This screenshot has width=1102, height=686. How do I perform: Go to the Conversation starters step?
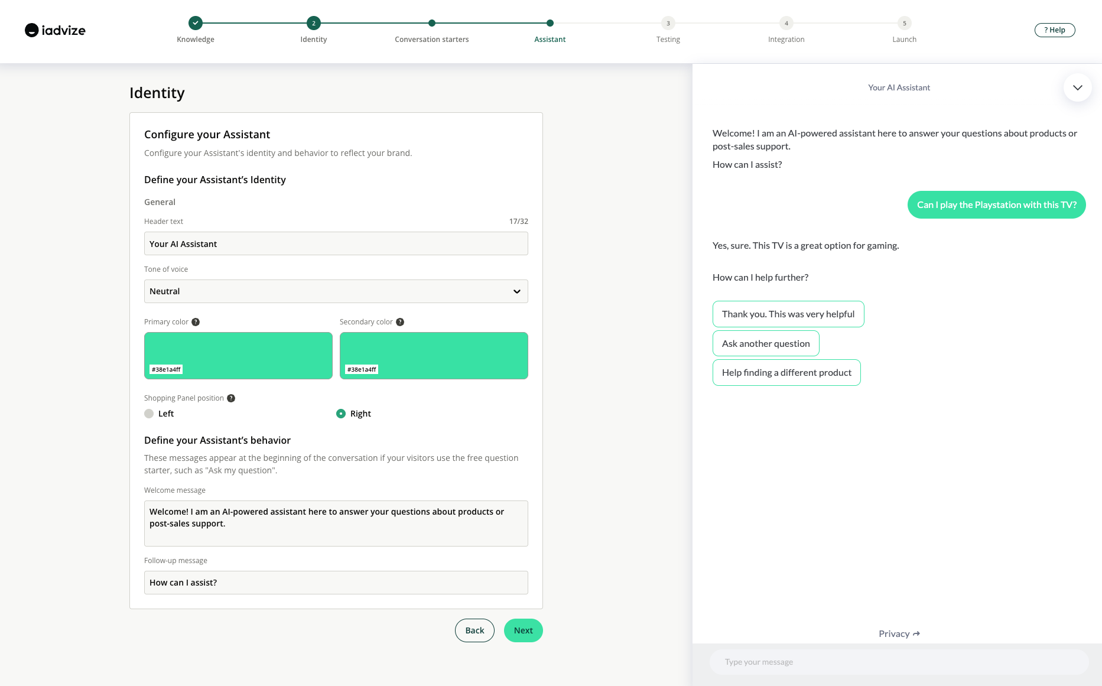coord(432,23)
